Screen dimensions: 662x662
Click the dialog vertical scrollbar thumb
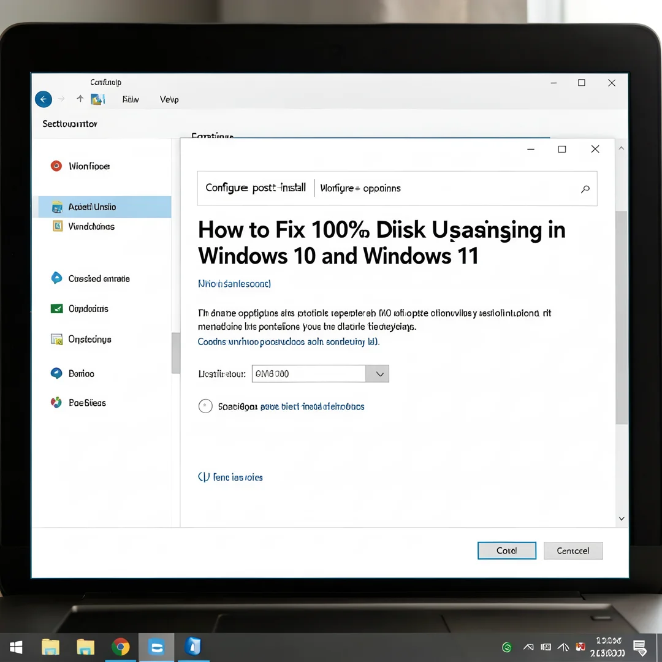tap(622, 318)
